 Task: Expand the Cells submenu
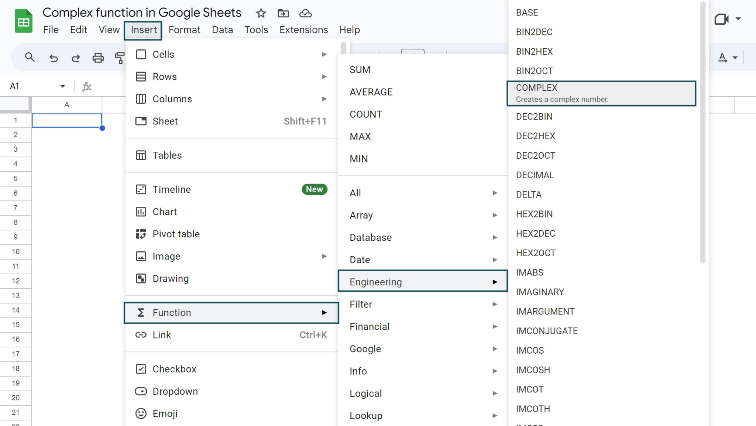pyautogui.click(x=232, y=54)
